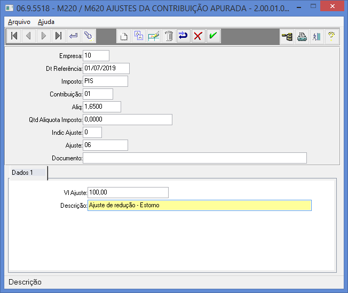Select the Dados 1 tab

(x=28, y=173)
